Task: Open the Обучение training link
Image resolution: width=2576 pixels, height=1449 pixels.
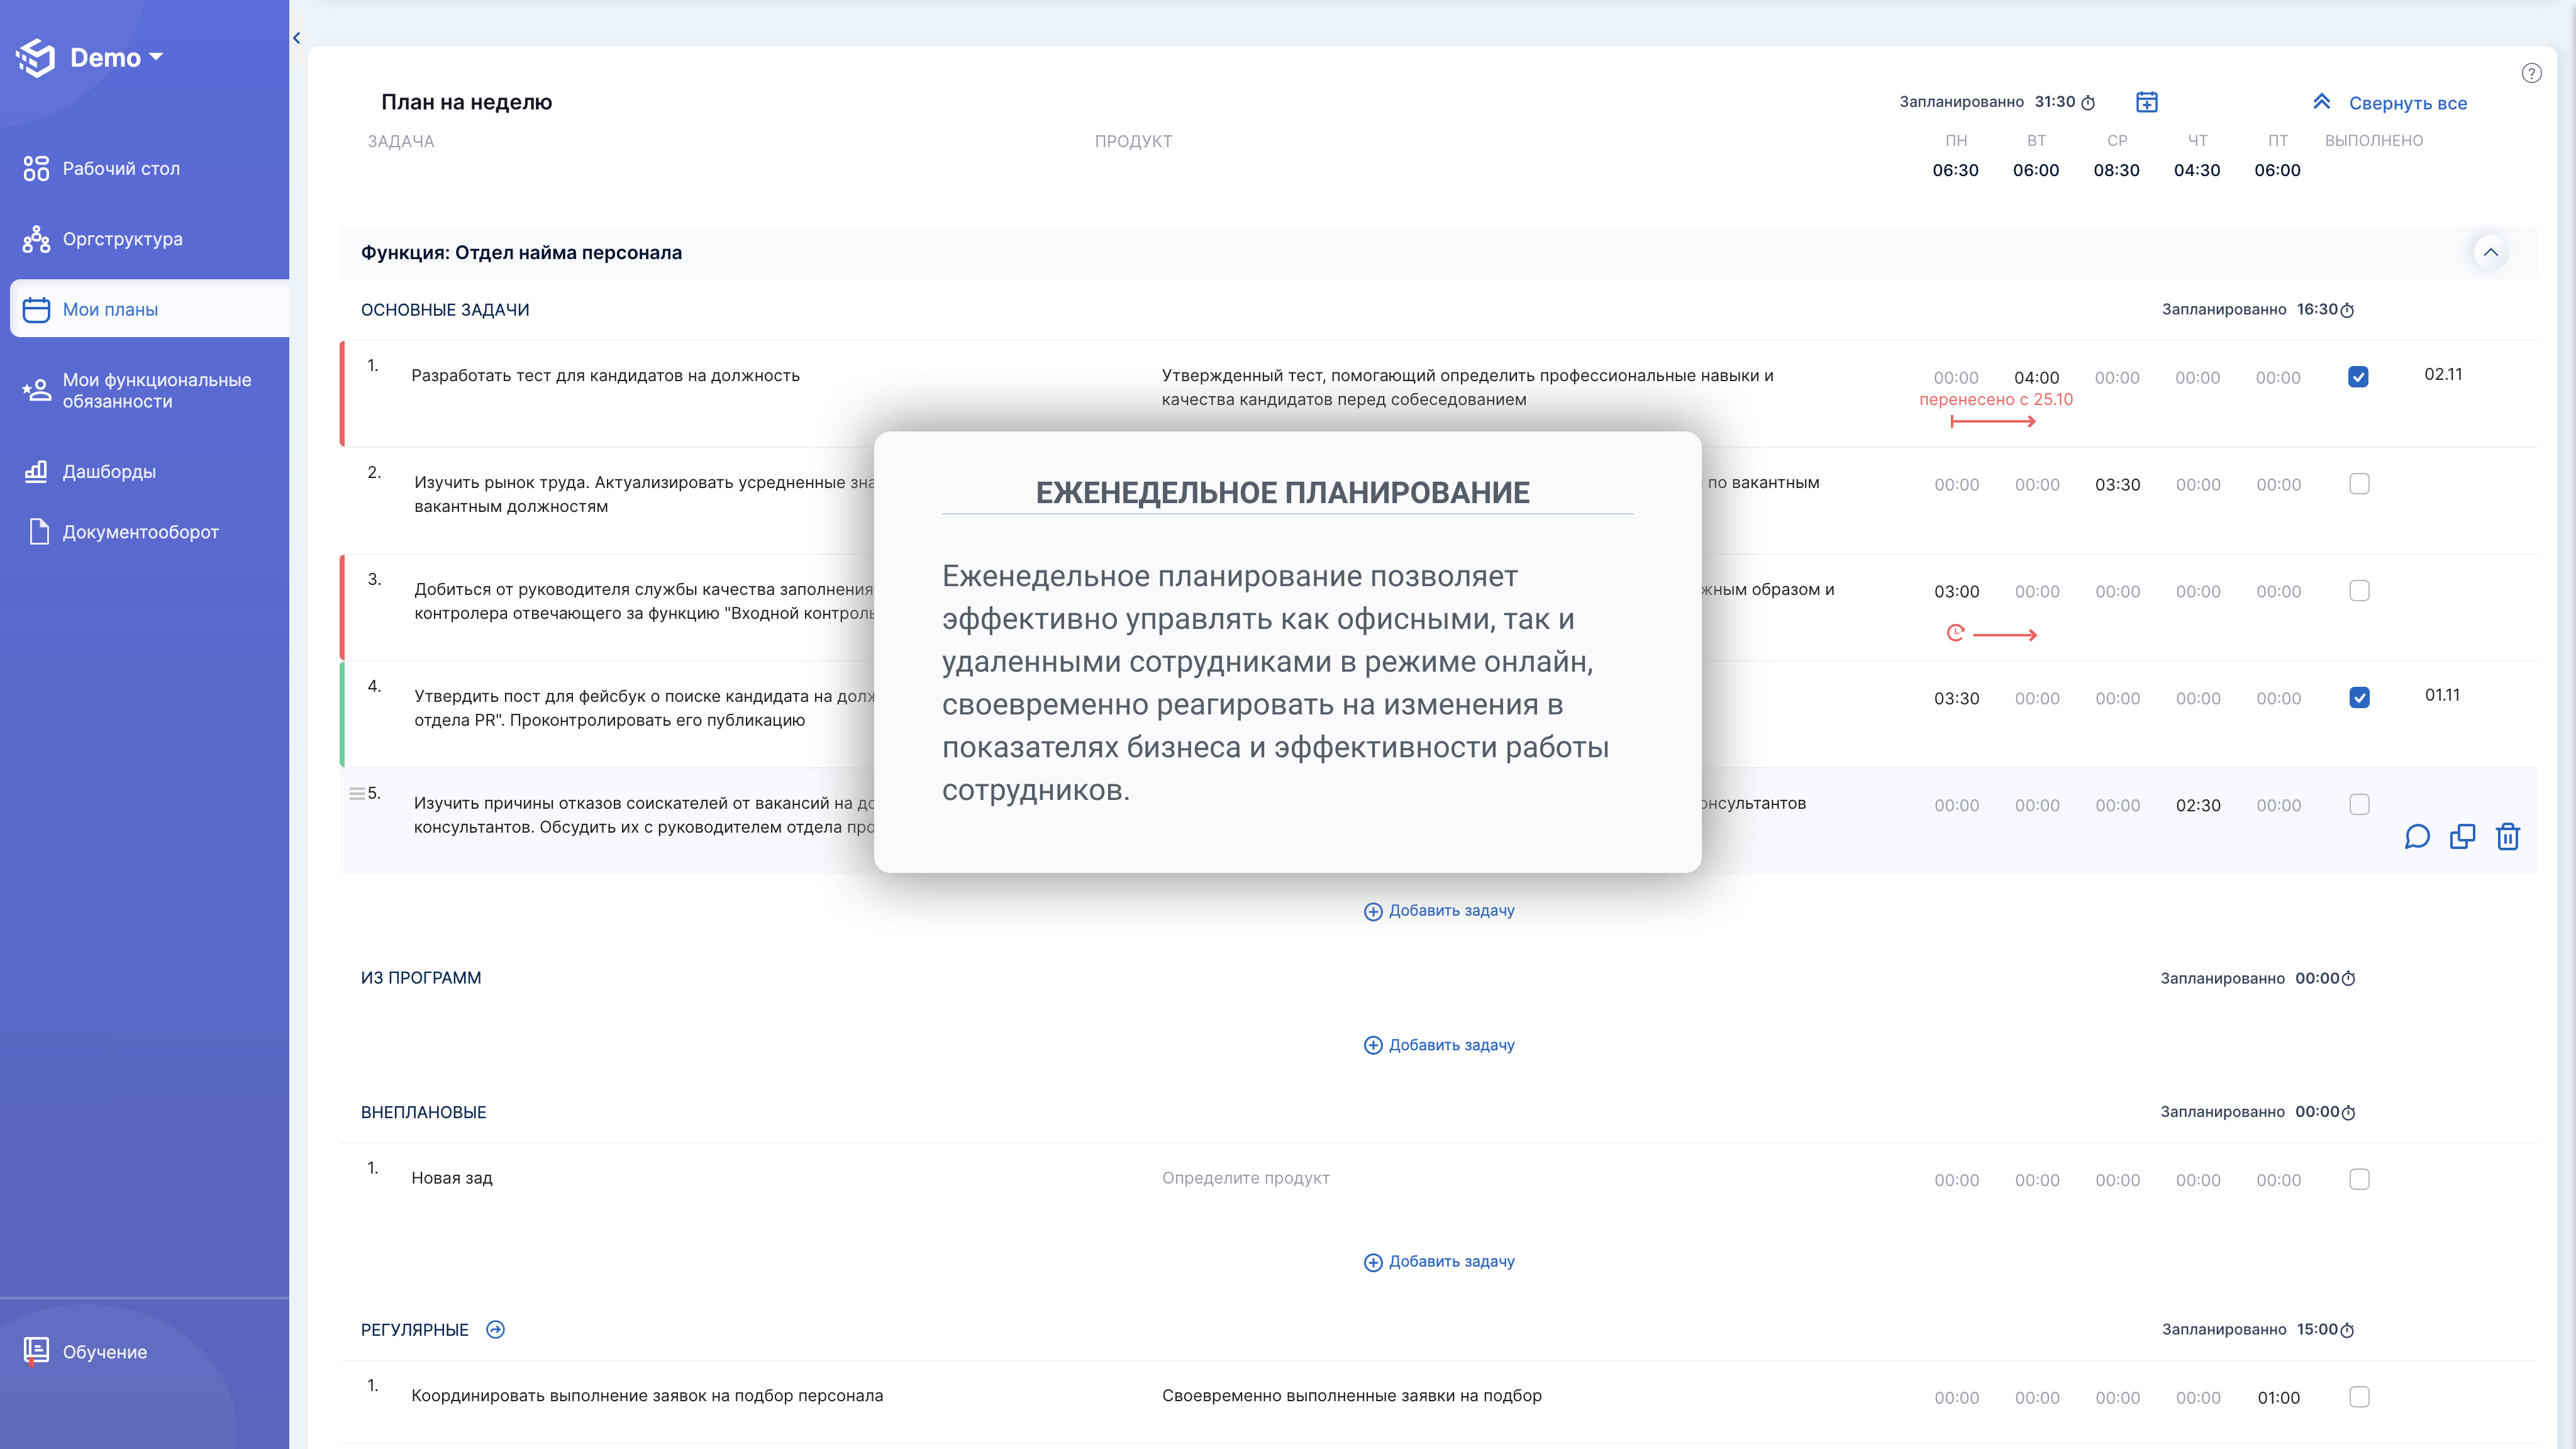Action: (105, 1352)
